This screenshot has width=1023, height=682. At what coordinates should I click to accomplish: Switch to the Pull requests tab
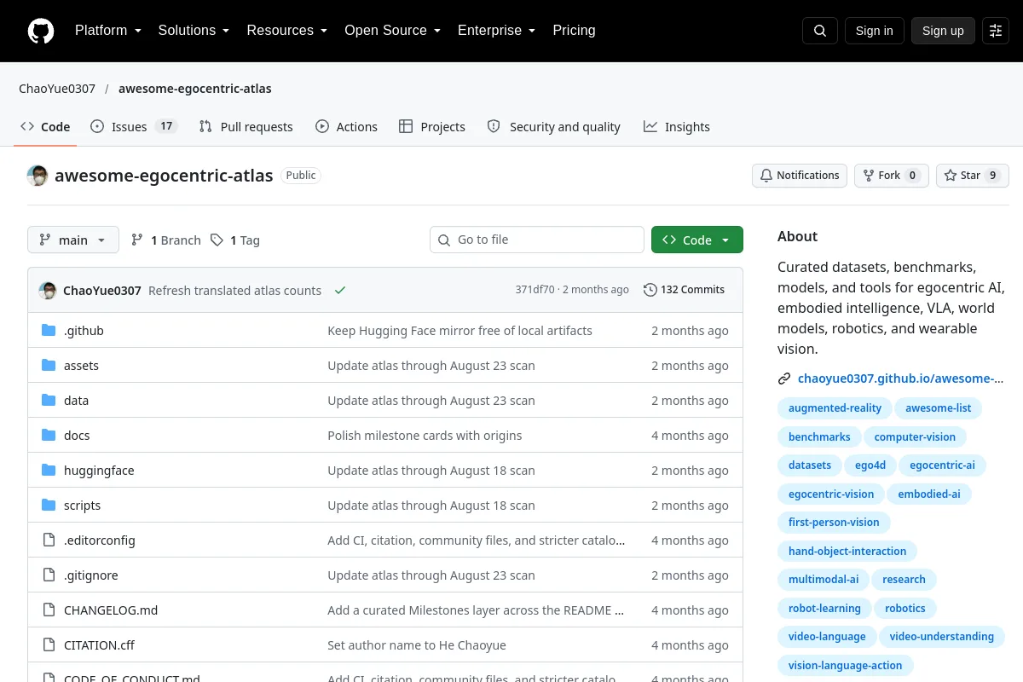click(x=246, y=127)
